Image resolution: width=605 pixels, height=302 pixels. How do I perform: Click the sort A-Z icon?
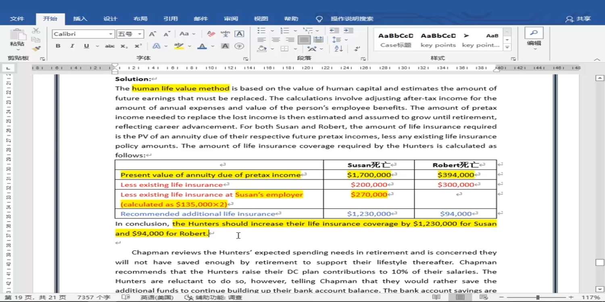click(x=339, y=49)
